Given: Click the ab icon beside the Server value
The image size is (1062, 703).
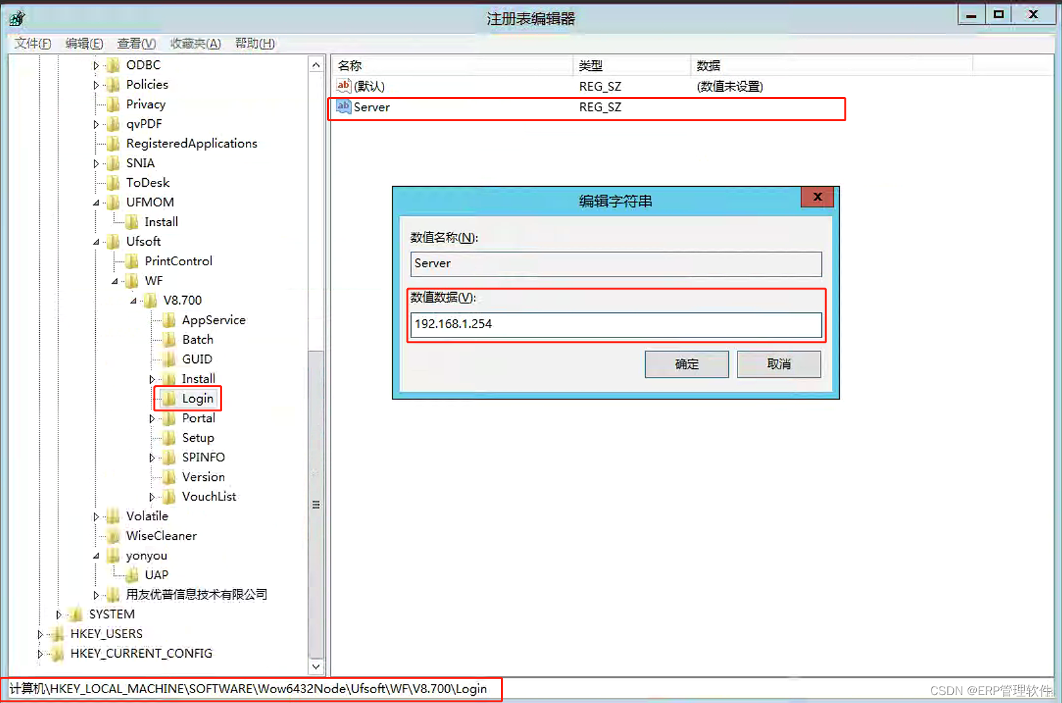Looking at the screenshot, I should click(x=343, y=106).
